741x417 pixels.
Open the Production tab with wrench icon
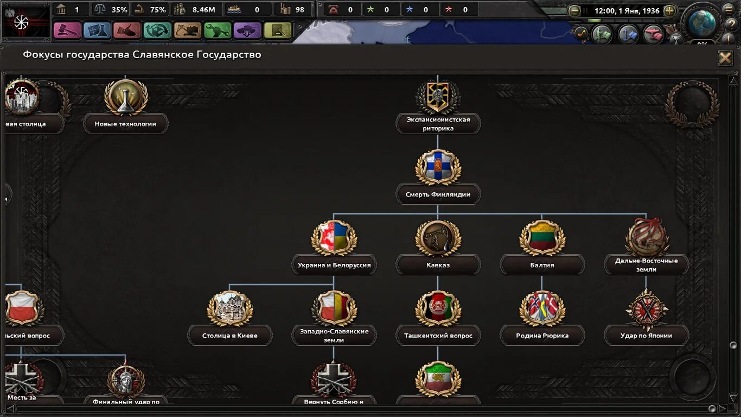218,30
